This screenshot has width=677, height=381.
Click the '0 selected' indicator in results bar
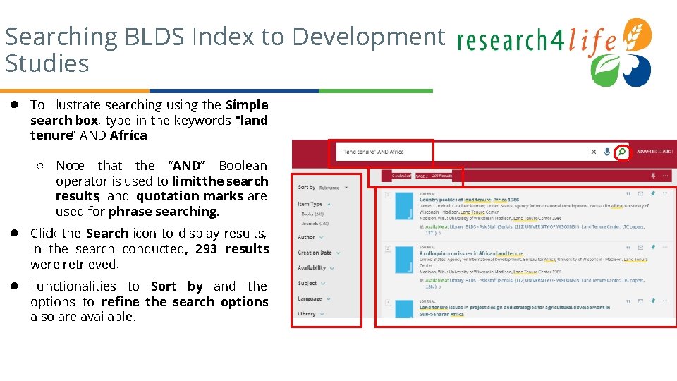(x=401, y=176)
